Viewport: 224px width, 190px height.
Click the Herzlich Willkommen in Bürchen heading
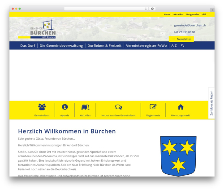67,131
